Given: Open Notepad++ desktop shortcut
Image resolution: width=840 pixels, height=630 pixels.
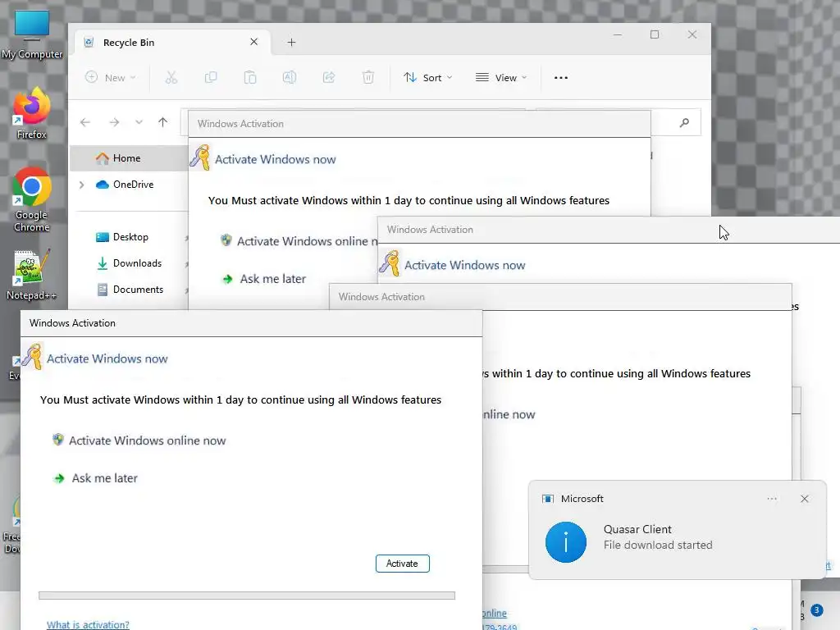Looking at the screenshot, I should pyautogui.click(x=32, y=275).
